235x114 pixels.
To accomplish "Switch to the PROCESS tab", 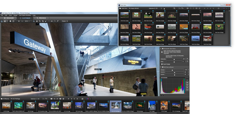I will (x=41, y=18).
